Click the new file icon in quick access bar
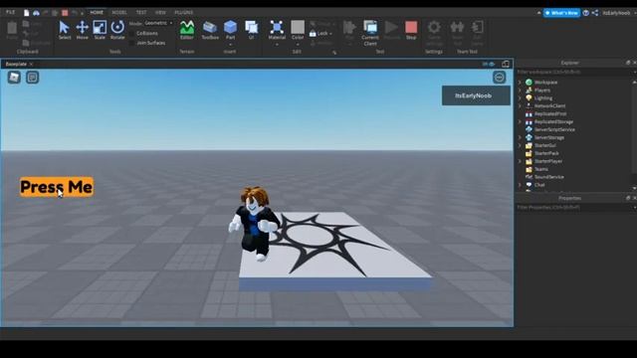 point(27,13)
